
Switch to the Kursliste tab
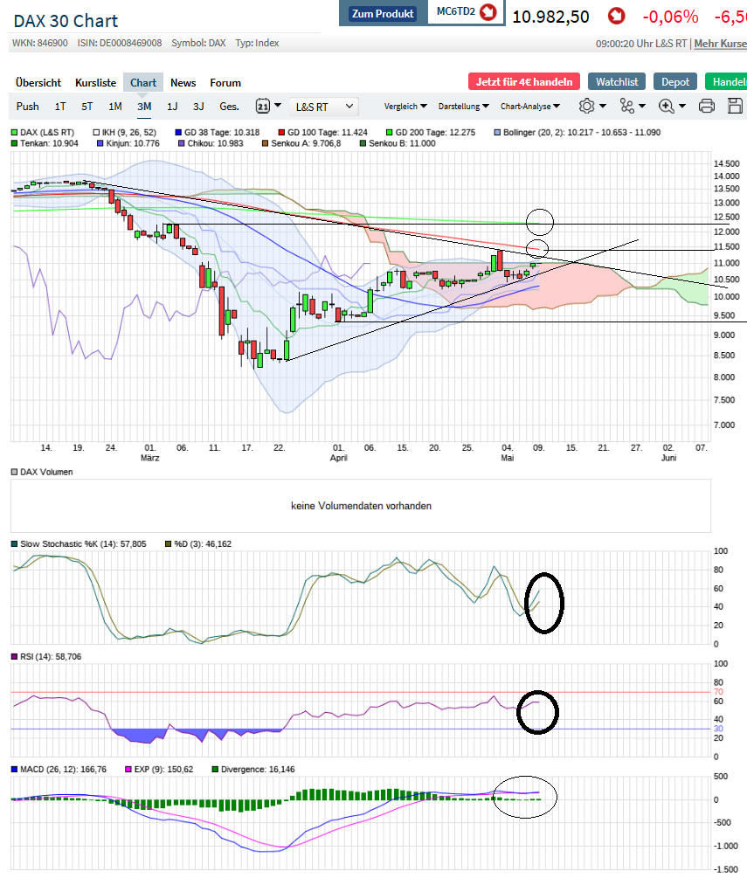(x=95, y=82)
